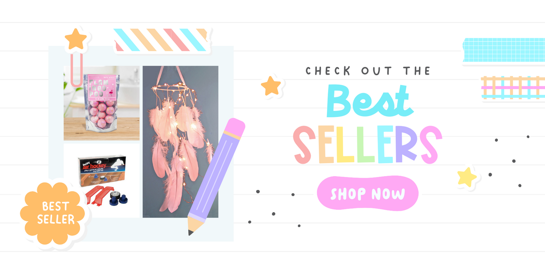Open the air hockey game product image
545x272 pixels.
pyautogui.click(x=102, y=181)
